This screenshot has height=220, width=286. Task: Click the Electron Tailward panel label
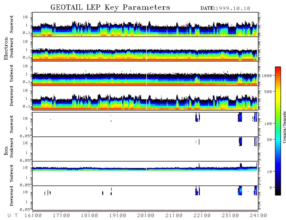pos(12,73)
